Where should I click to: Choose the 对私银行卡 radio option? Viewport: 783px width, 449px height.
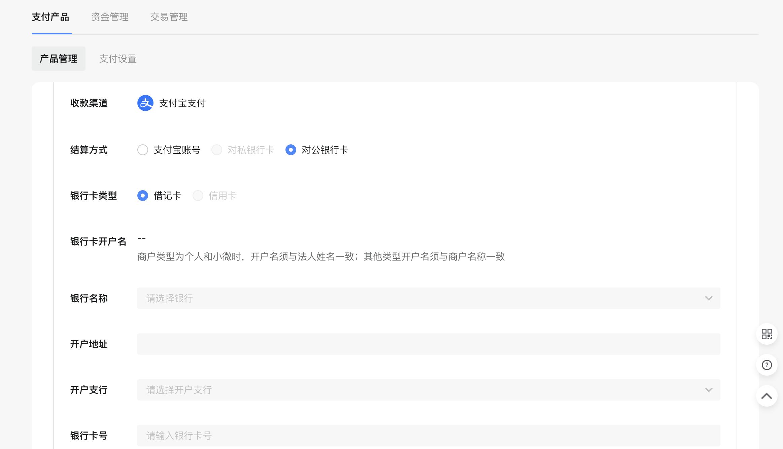click(x=217, y=150)
